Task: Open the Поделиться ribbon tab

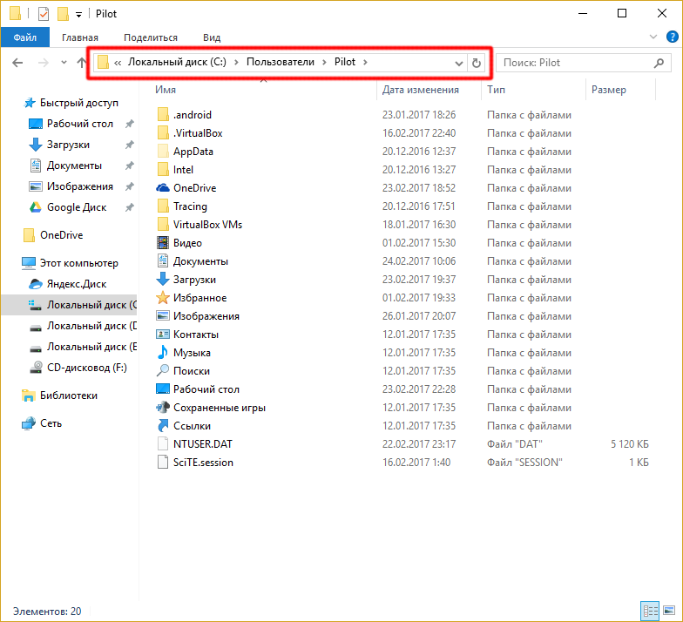Action: (x=150, y=37)
